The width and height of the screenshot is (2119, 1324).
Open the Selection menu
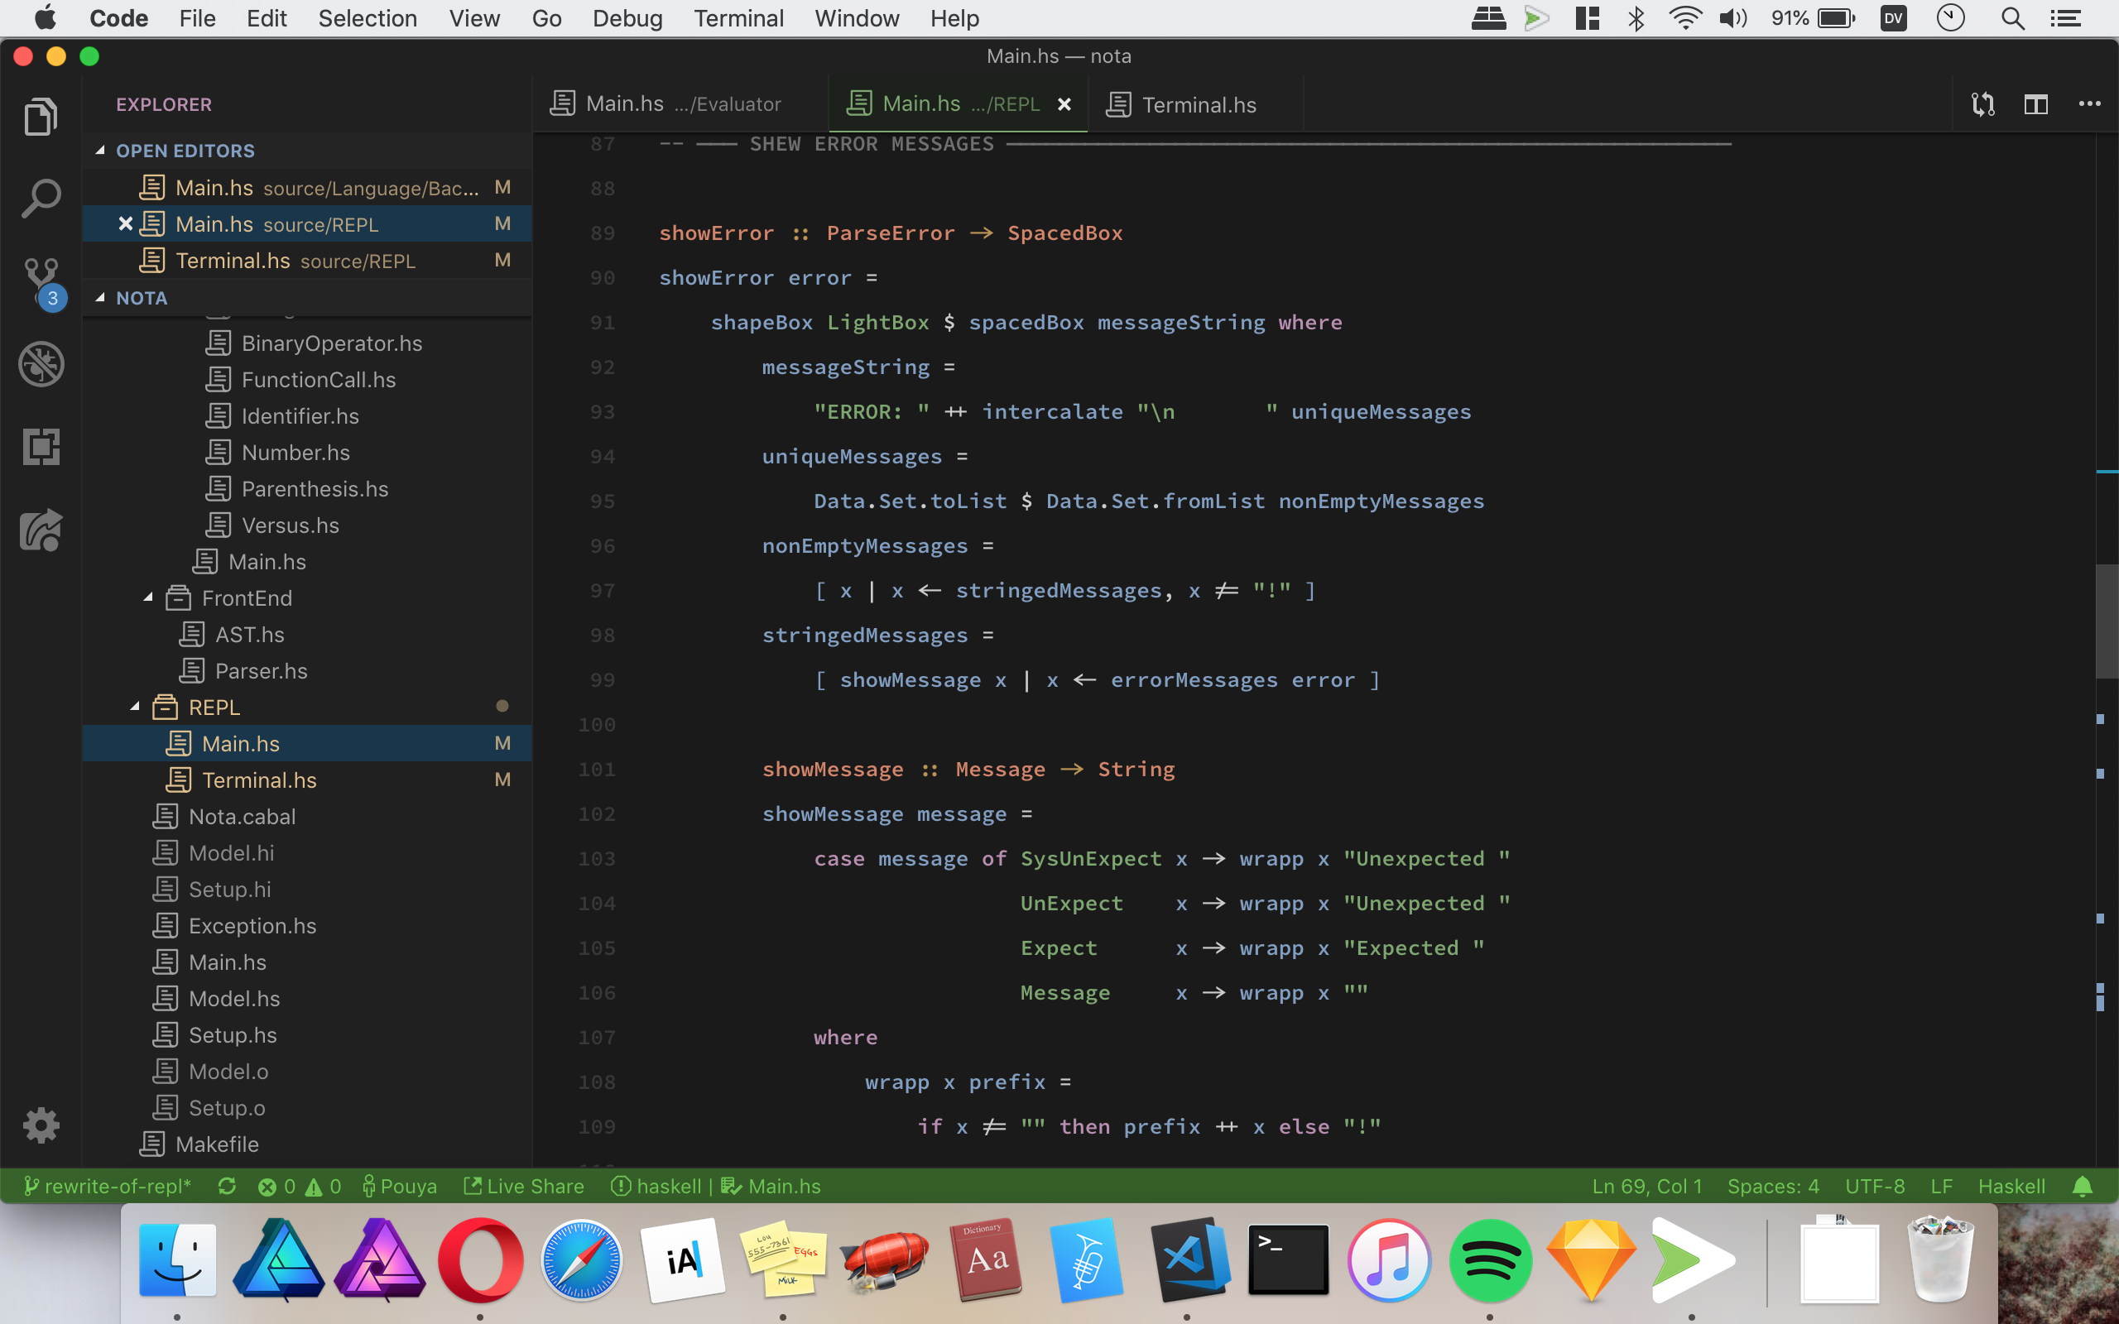point(367,18)
